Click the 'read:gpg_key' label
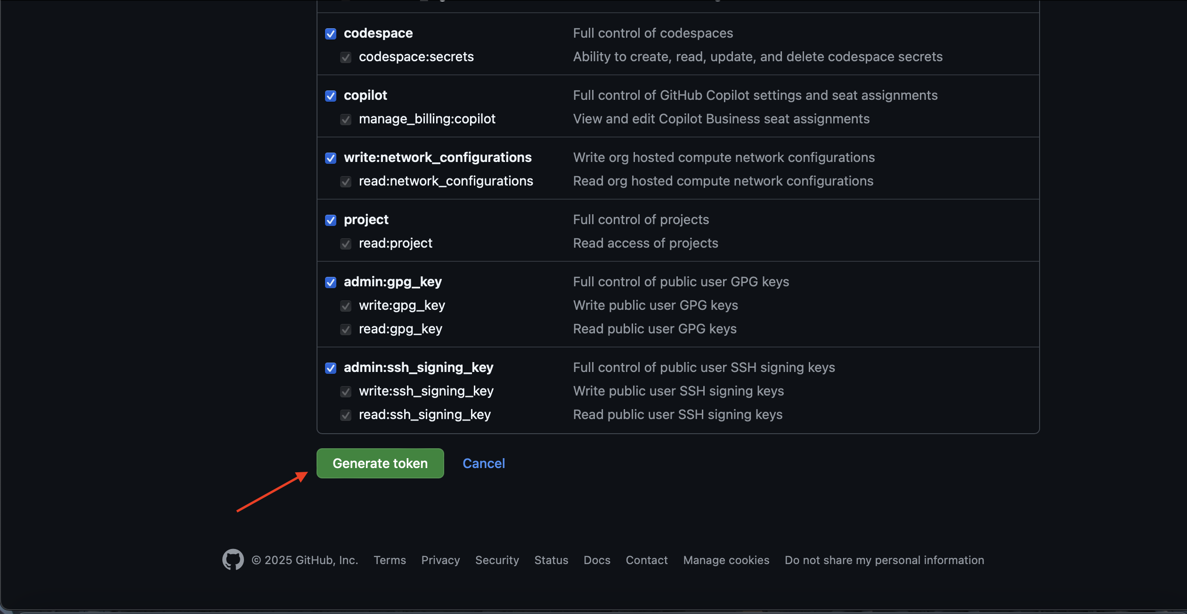 400,329
